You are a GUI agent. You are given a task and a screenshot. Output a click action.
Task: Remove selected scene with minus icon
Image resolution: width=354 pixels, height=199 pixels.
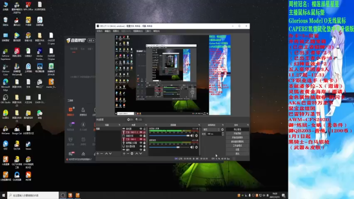pyautogui.click(x=102, y=153)
